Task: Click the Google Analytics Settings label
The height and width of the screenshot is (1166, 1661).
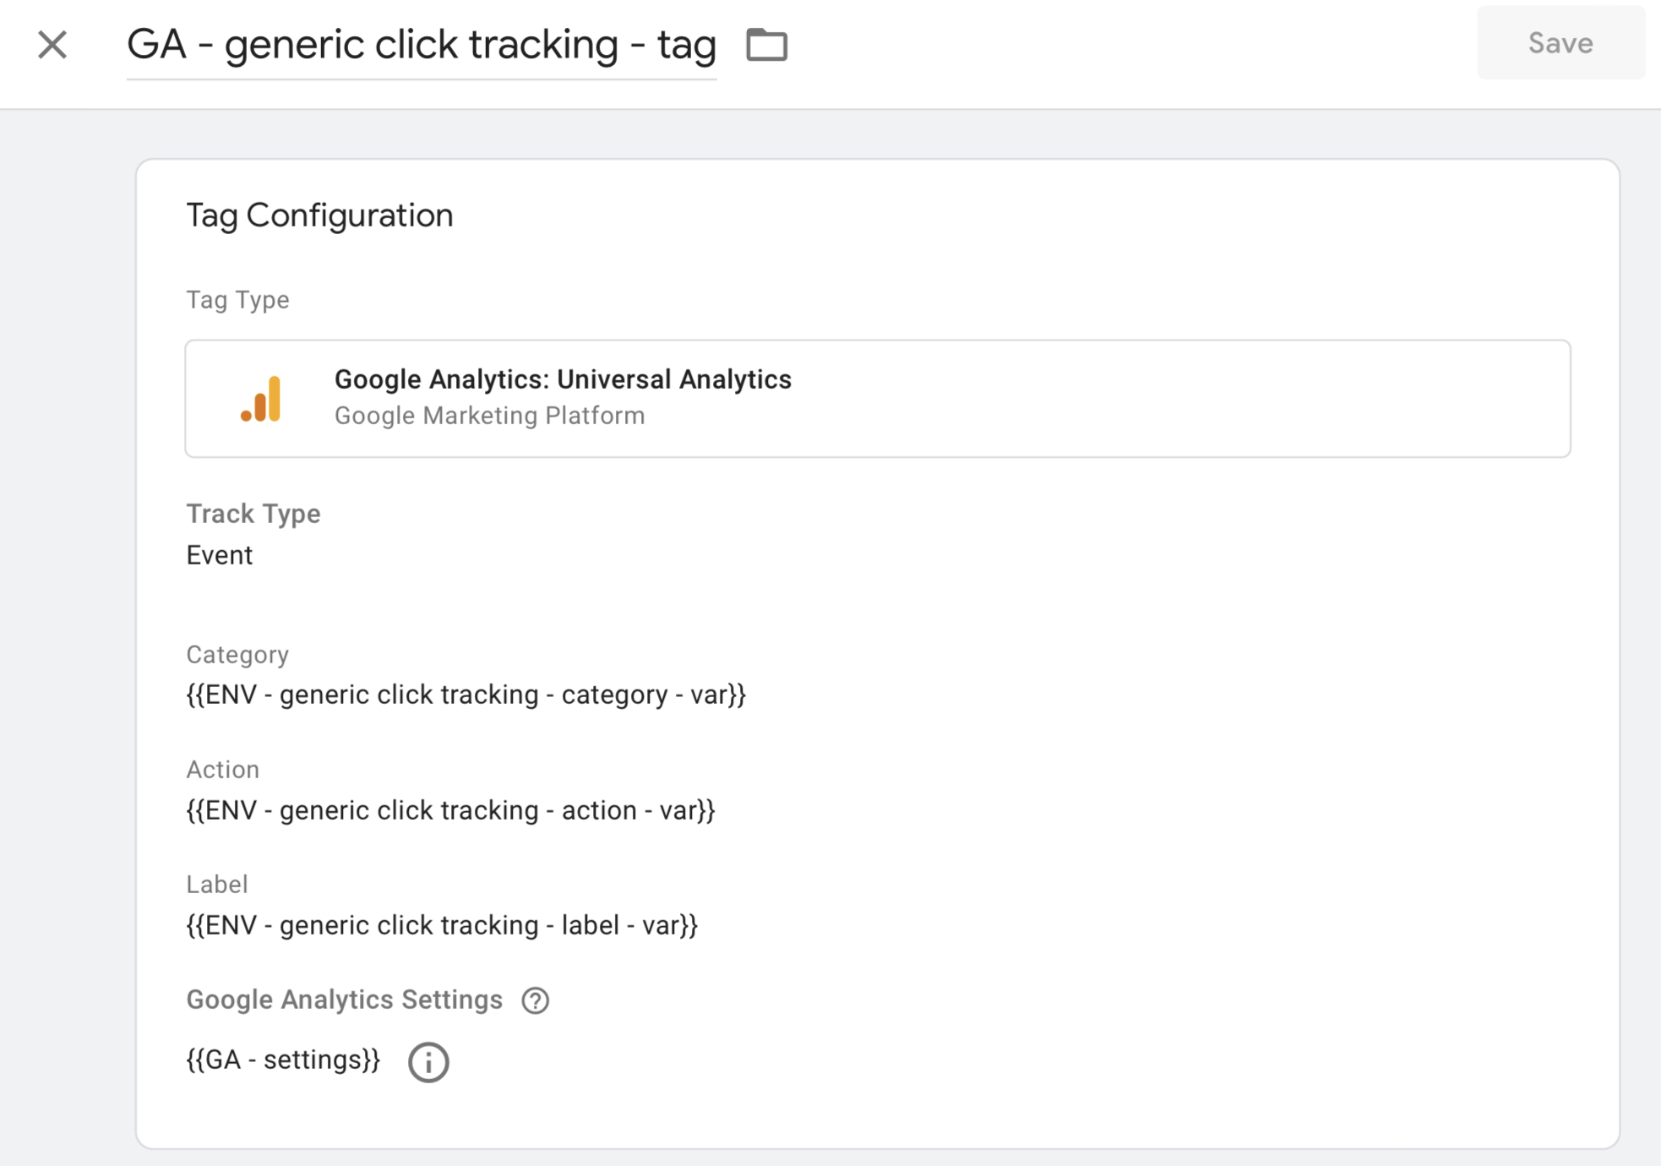Action: pos(344,1000)
